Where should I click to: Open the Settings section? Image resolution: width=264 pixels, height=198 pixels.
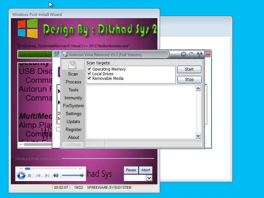[73, 114]
